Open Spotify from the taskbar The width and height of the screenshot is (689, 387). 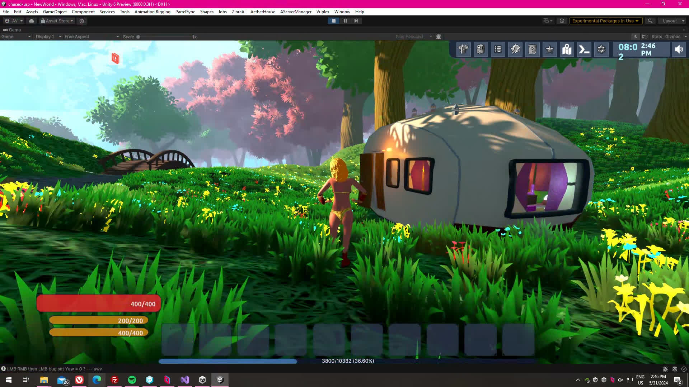[132, 380]
